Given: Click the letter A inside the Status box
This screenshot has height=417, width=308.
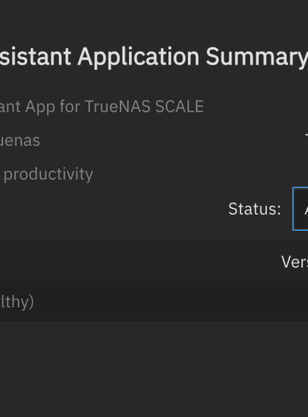Looking at the screenshot, I should [x=306, y=210].
